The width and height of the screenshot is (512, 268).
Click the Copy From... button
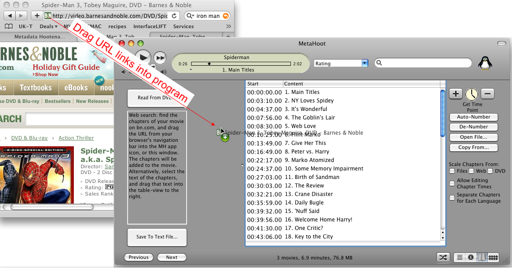pyautogui.click(x=474, y=147)
